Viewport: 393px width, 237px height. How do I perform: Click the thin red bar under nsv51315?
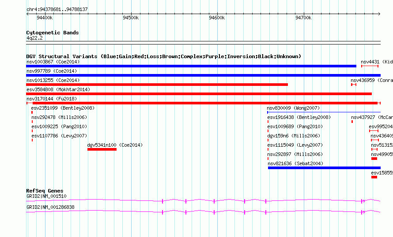(x=374, y=149)
